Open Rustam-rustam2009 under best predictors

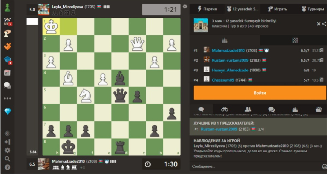(x=219, y=129)
